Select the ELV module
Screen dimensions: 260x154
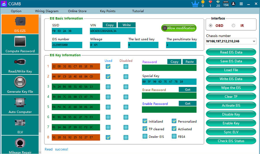click(x=20, y=125)
